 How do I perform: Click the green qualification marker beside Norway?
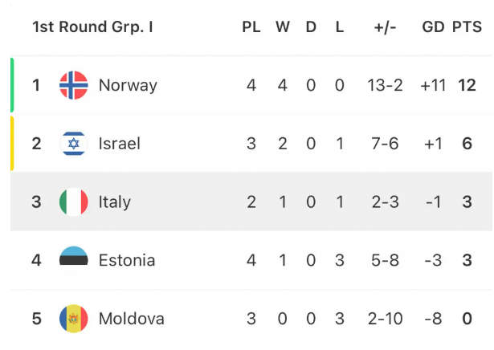pos(12,85)
